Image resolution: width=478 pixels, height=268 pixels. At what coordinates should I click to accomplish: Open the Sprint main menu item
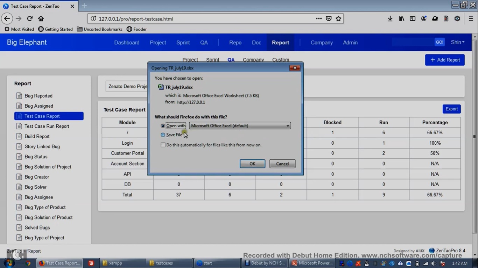point(183,43)
